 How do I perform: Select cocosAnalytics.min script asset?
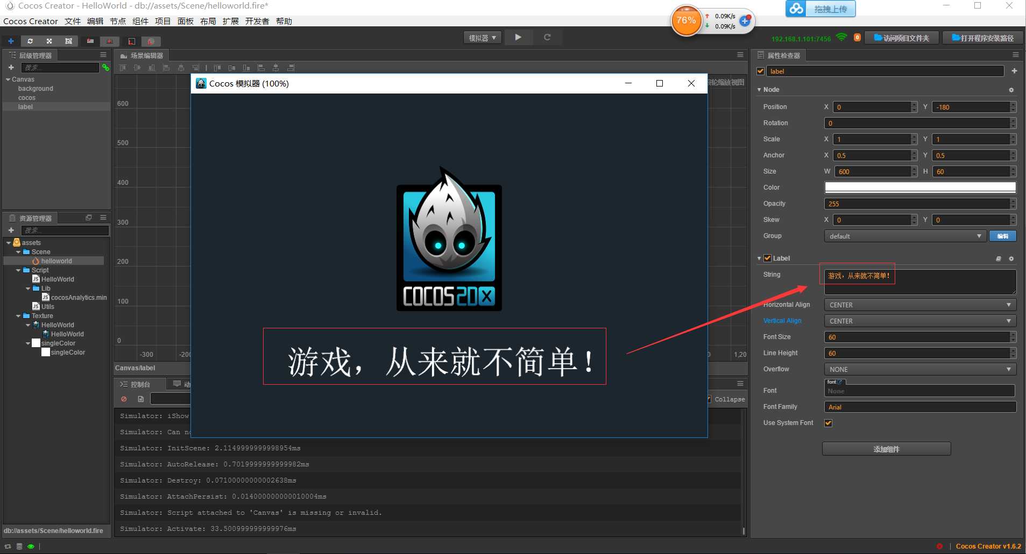coord(79,298)
